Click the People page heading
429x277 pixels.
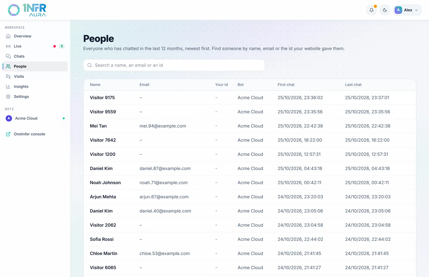tap(99, 39)
